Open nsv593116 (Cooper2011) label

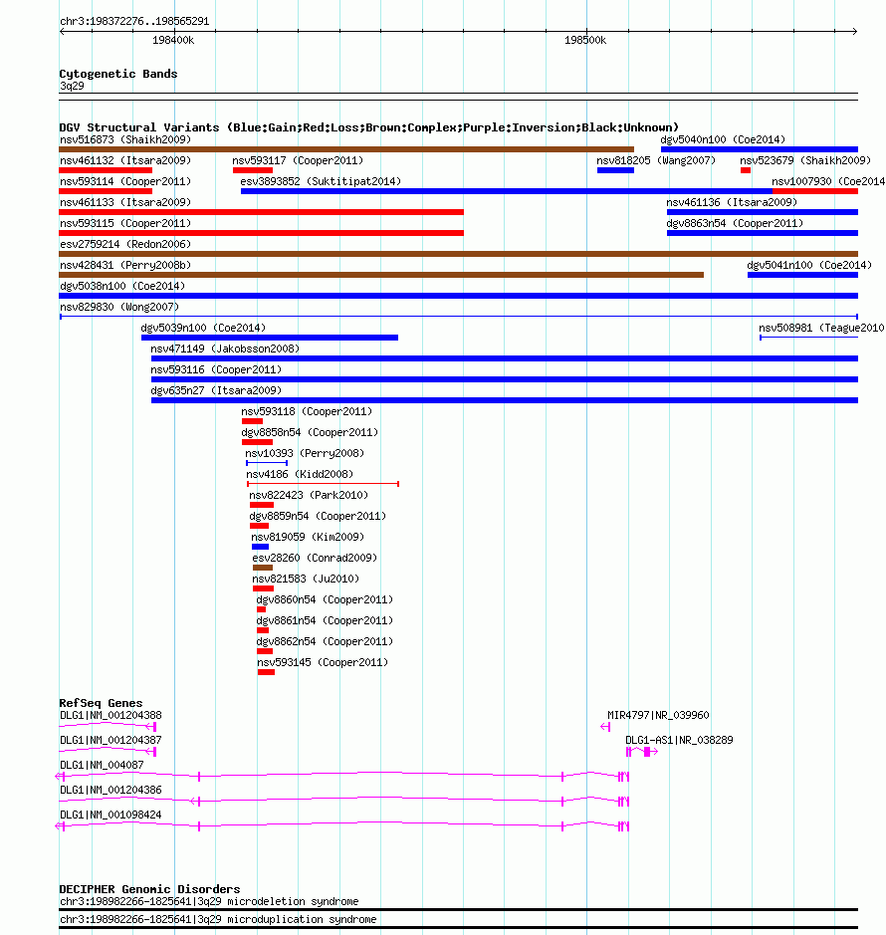[x=216, y=369]
